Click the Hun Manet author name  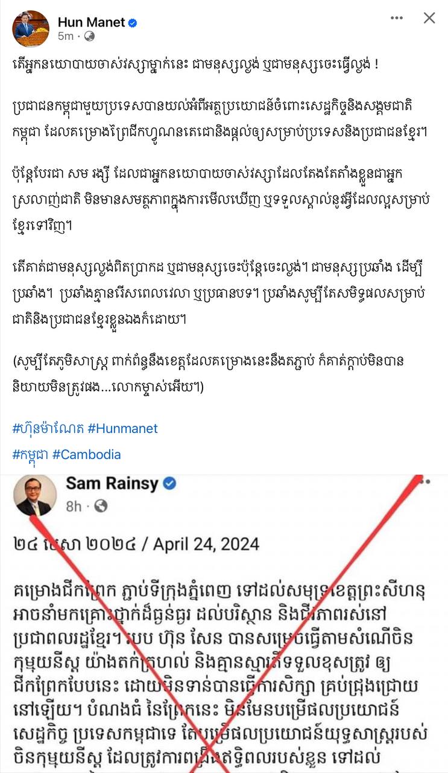[x=91, y=22]
